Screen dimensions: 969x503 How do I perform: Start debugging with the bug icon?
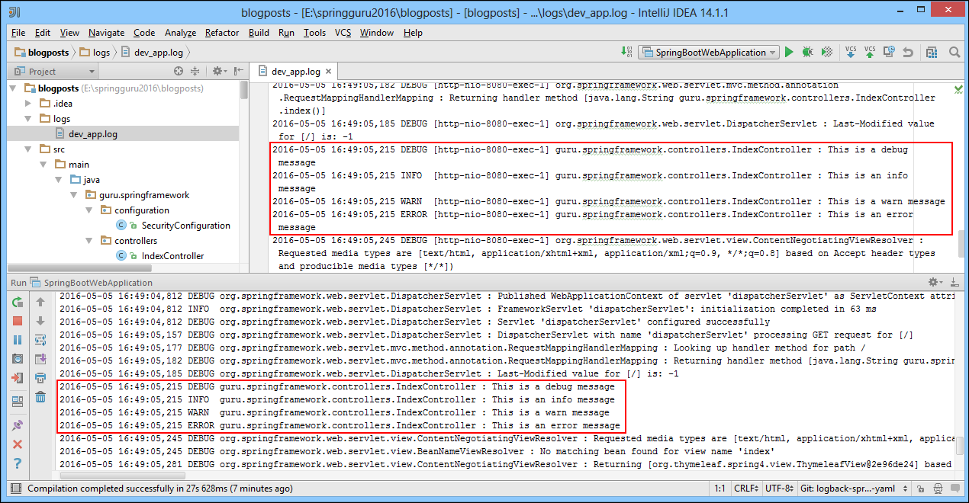coord(807,52)
